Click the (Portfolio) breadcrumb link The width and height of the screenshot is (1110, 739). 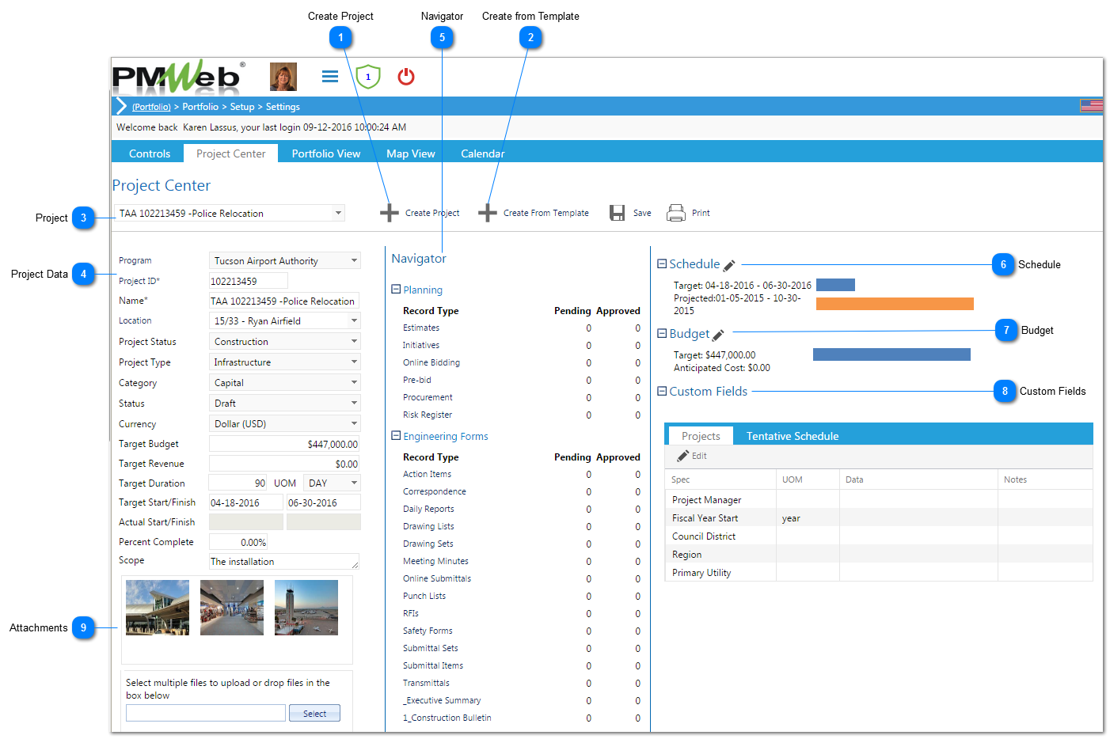point(151,107)
